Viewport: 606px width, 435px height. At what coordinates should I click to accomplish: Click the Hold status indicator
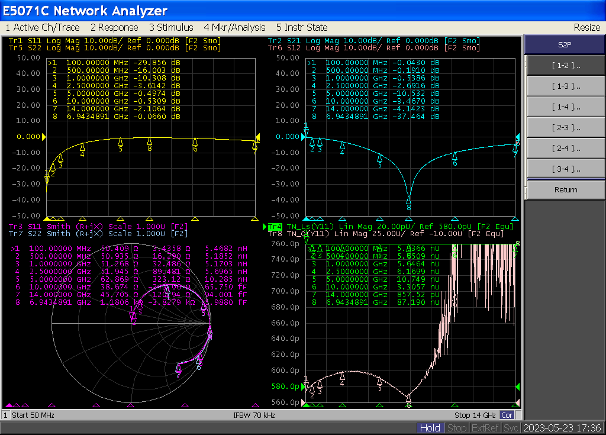click(x=430, y=428)
